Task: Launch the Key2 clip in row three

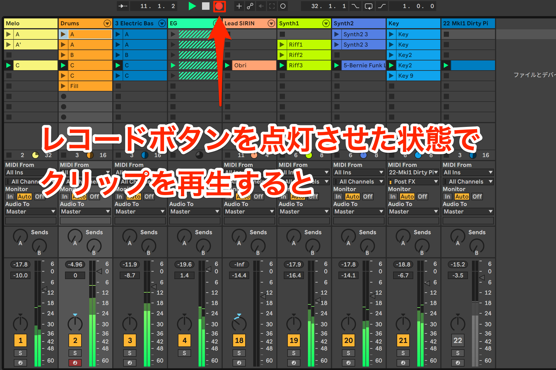Action: coord(391,55)
